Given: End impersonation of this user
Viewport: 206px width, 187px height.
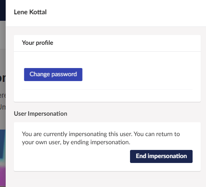Looking at the screenshot, I should point(161,156).
